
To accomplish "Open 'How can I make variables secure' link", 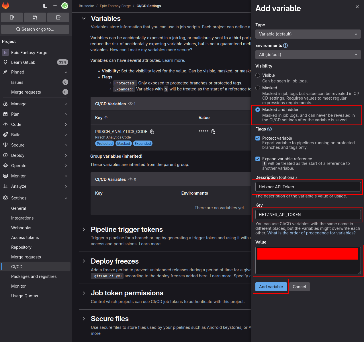I will point(151,50).
